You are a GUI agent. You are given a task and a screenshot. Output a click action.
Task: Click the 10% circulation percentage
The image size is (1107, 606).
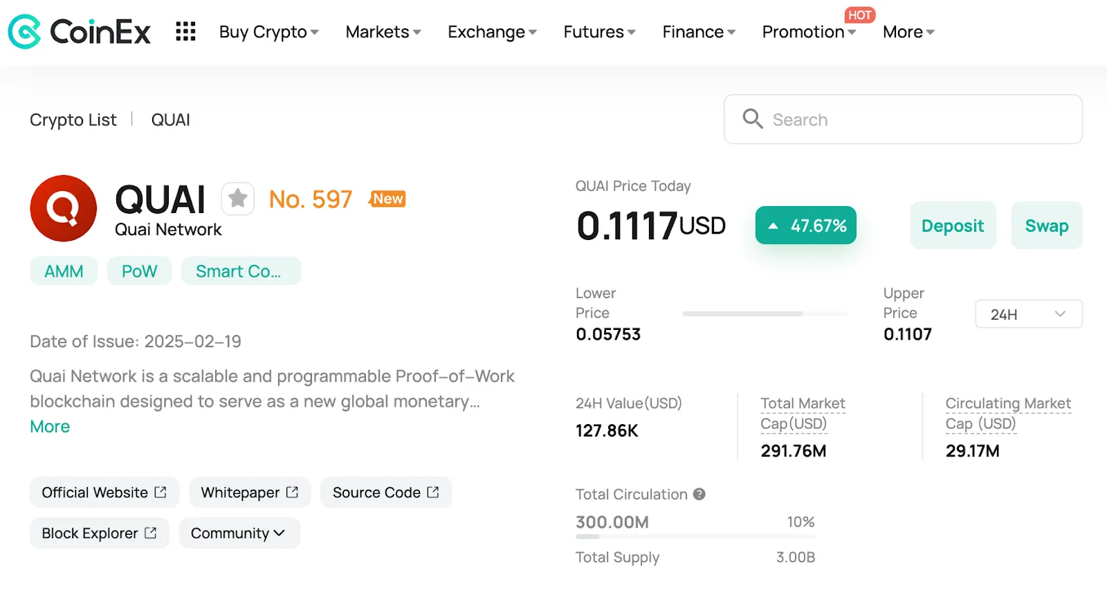click(800, 522)
